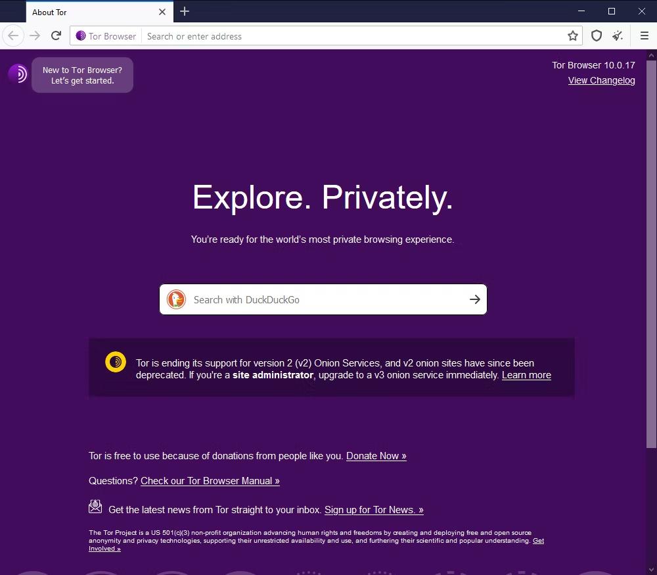Open a new browser tab

[184, 11]
